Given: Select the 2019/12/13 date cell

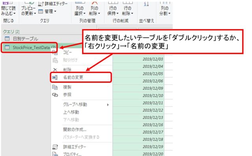Looking at the screenshot, I should pyautogui.click(x=139, y=117).
